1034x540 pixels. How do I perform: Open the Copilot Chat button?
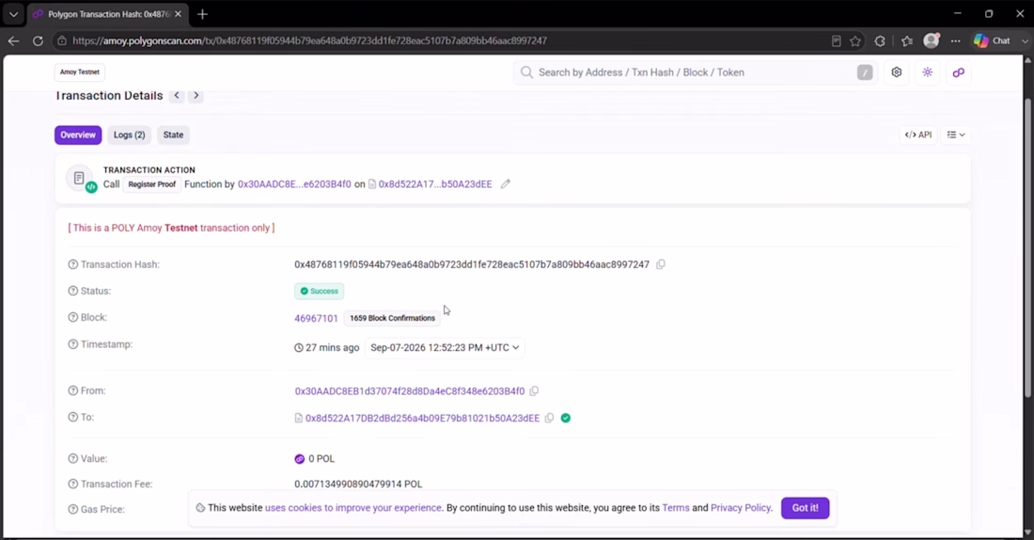point(993,41)
